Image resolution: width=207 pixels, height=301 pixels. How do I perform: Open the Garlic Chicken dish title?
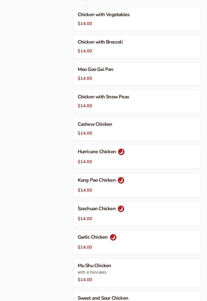tap(92, 237)
